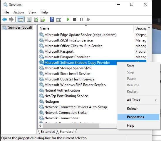Select Microsoft Office Click-to-Run Service
Viewport: 161px width, 141px height.
pos(73,46)
